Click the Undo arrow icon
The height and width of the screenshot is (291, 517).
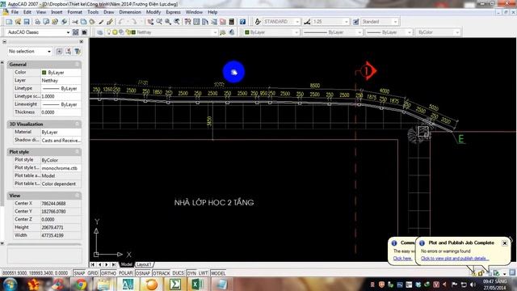[121, 22]
